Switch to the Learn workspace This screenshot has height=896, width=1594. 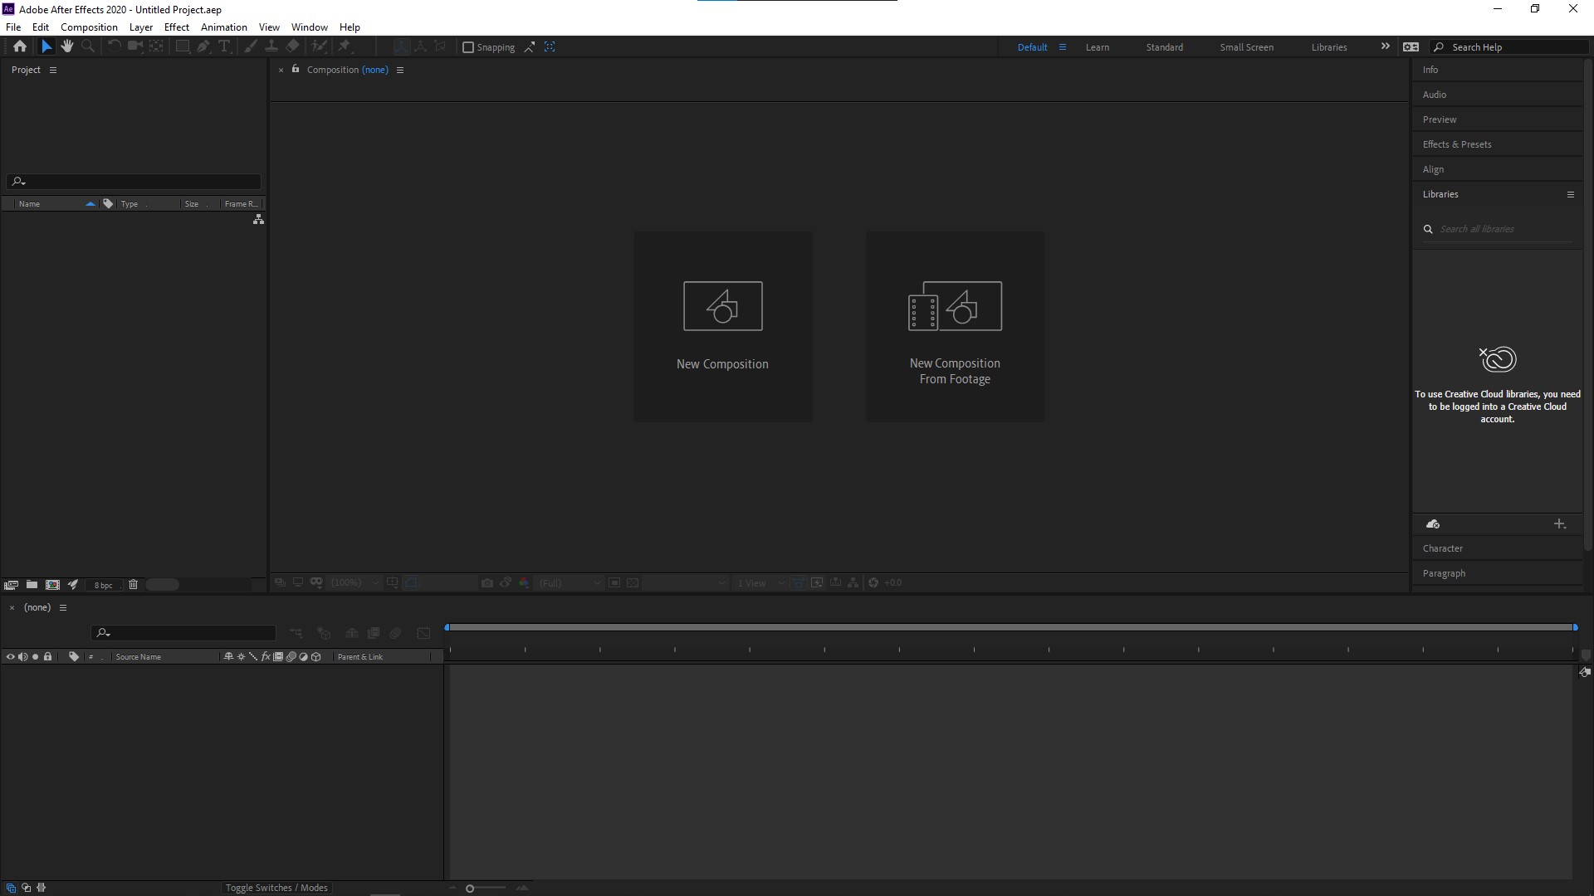[x=1097, y=47]
